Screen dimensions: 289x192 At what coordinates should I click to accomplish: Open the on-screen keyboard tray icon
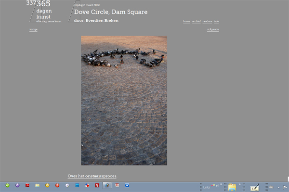tap(271, 187)
